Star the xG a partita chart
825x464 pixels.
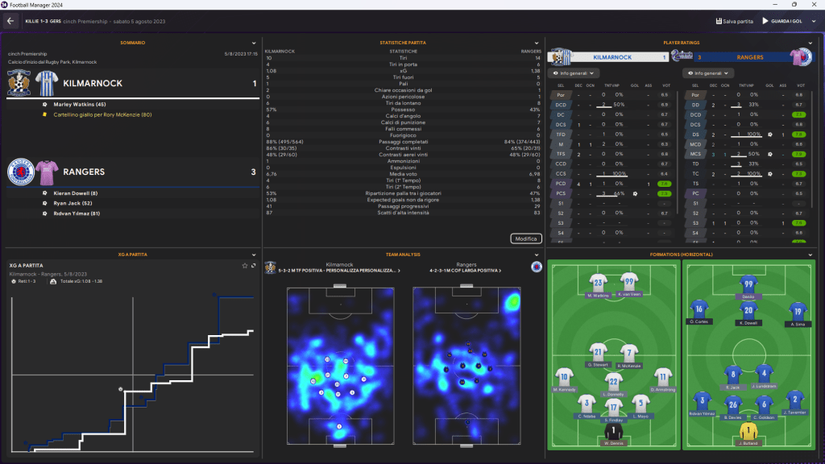[245, 265]
